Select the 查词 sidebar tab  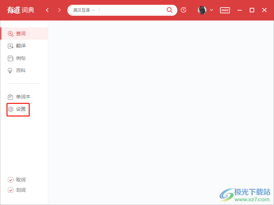(24, 33)
